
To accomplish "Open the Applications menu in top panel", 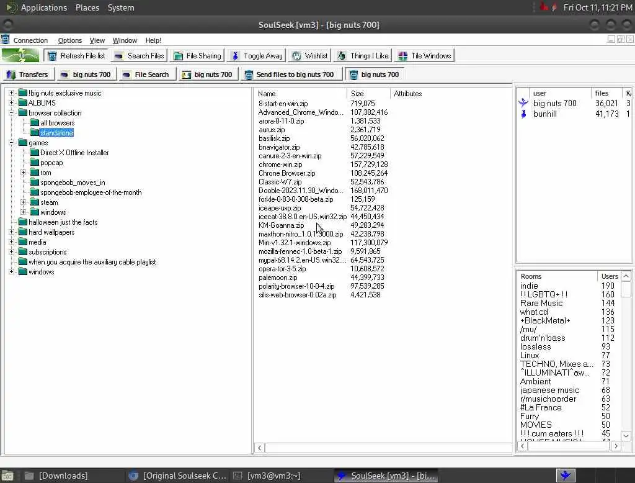I will (x=44, y=7).
